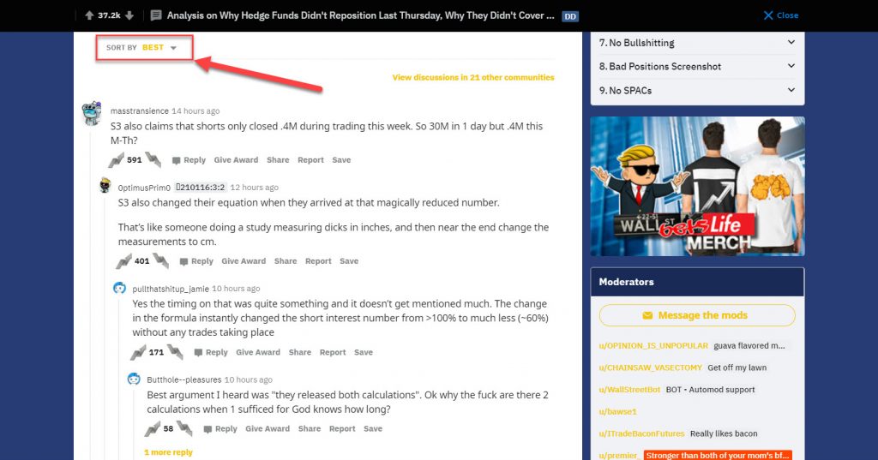
Task: Click the reply icon on OptimusPrim0's comment
Action: pyautogui.click(x=183, y=261)
